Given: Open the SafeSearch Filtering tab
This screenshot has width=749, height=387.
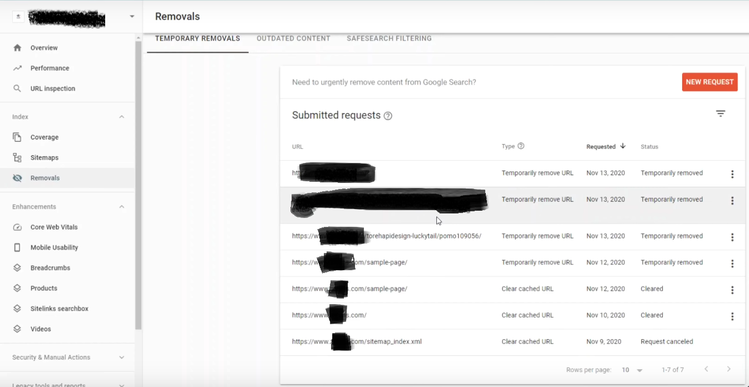Looking at the screenshot, I should click(x=389, y=38).
